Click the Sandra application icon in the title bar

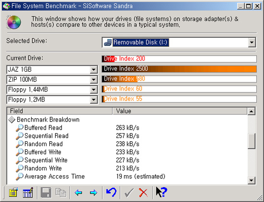pyautogui.click(x=6, y=6)
